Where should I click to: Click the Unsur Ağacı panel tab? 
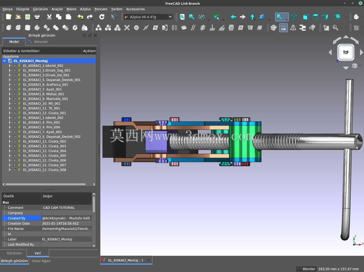(x=41, y=261)
